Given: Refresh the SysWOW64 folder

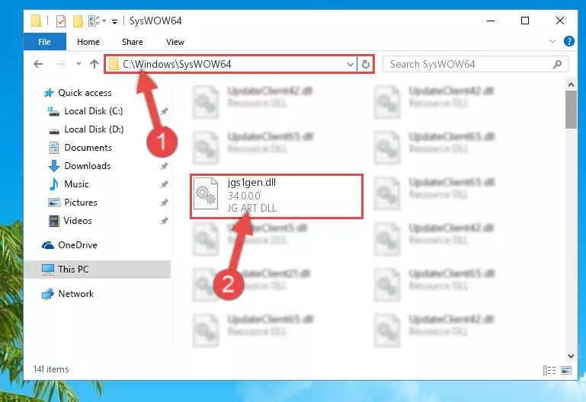Looking at the screenshot, I should pyautogui.click(x=366, y=65).
